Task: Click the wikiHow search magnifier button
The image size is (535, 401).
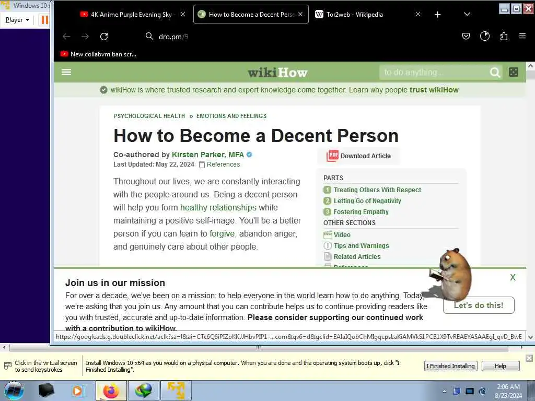Action: 495,72
